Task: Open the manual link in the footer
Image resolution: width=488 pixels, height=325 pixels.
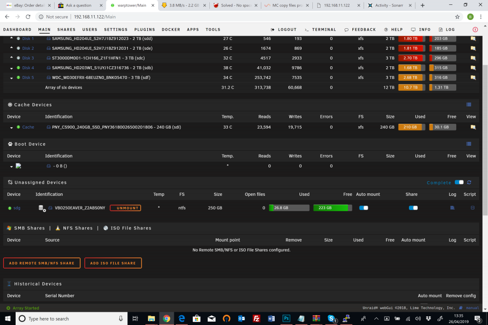Action: click(472, 308)
